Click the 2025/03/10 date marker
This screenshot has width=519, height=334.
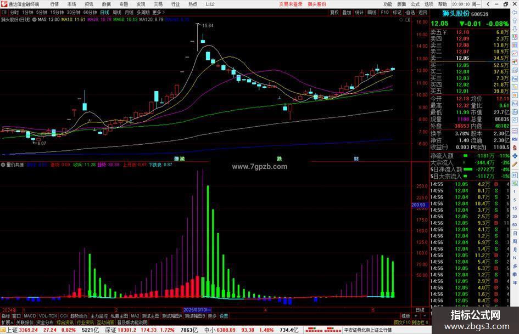(x=197, y=310)
